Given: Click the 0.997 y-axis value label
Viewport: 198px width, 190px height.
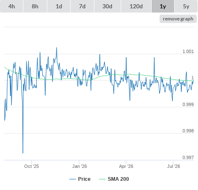Looking at the screenshot, I should (188, 157).
